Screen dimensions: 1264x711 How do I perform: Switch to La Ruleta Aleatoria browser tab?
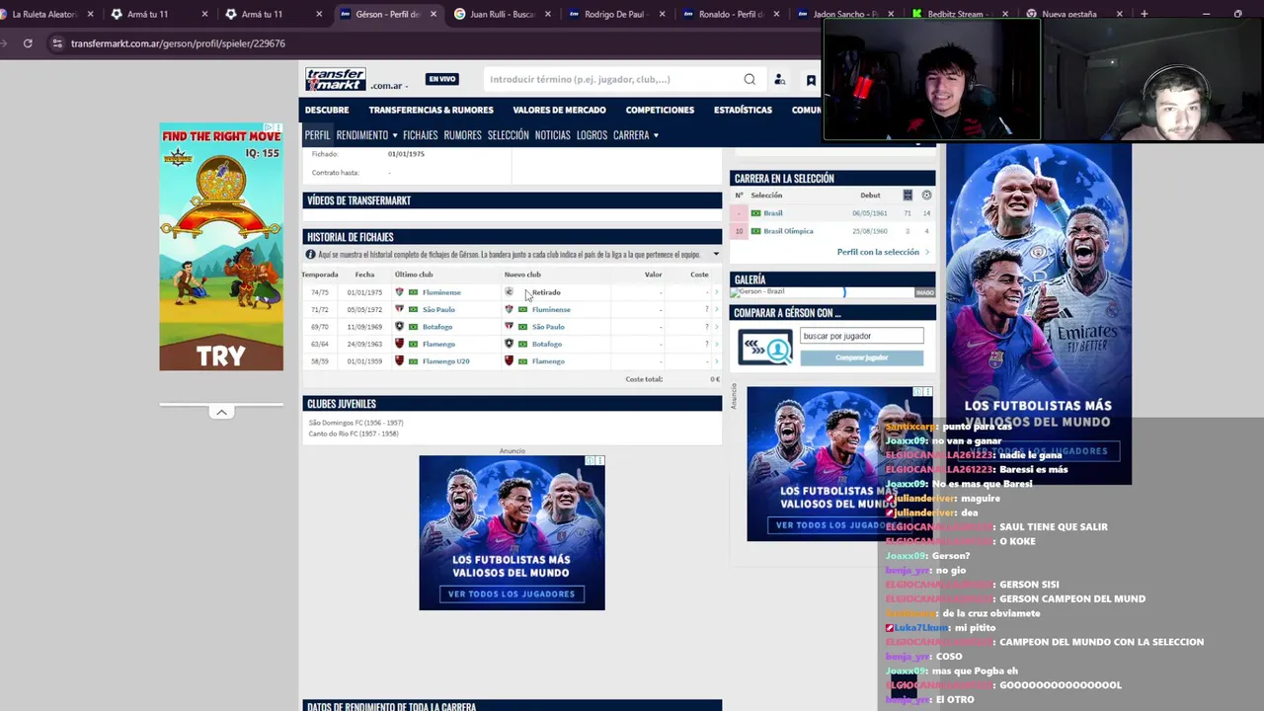tap(44, 14)
